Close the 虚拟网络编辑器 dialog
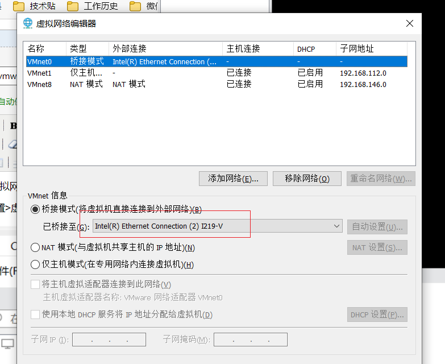 (410, 23)
